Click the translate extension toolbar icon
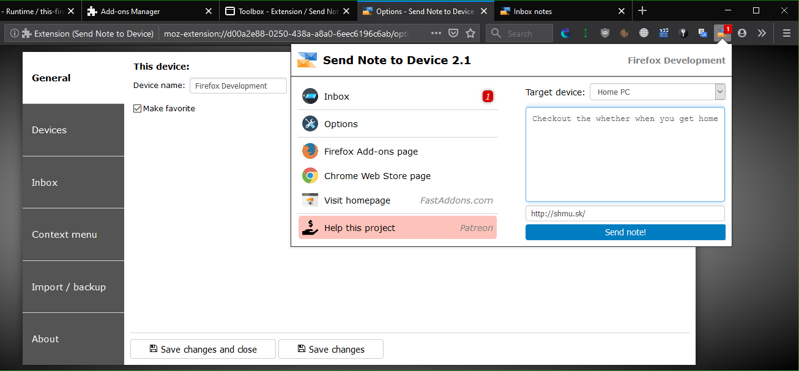Image resolution: width=799 pixels, height=371 pixels. (703, 33)
